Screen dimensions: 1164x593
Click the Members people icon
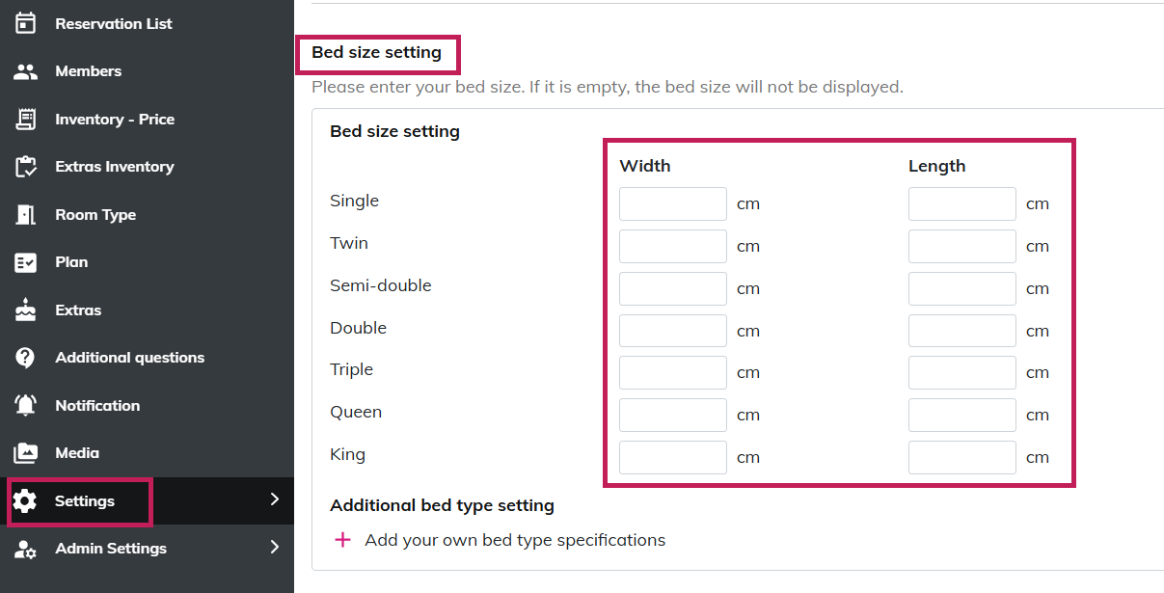click(x=26, y=71)
